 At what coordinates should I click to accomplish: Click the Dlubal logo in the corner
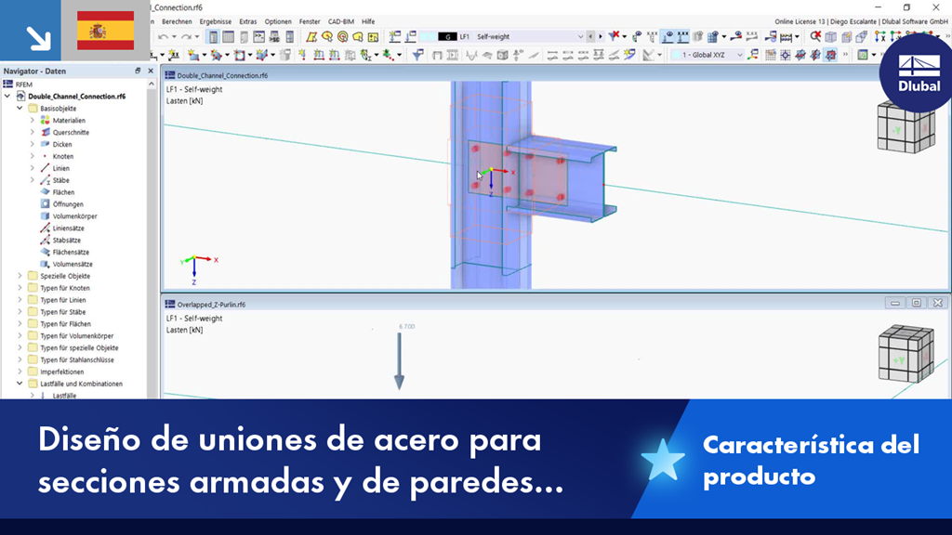(x=918, y=72)
